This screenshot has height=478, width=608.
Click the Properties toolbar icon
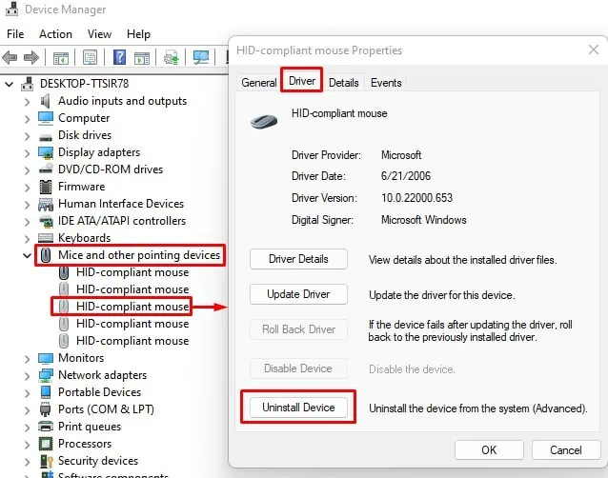(90, 58)
